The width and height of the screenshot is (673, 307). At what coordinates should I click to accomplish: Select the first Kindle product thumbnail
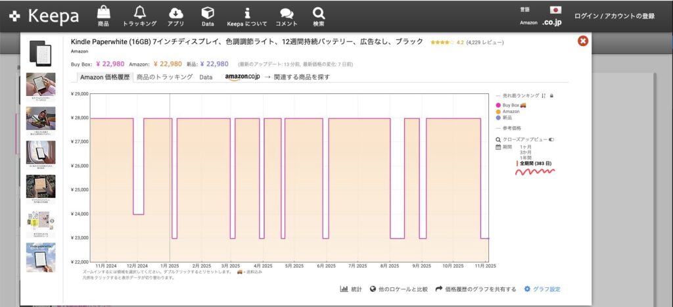(41, 51)
